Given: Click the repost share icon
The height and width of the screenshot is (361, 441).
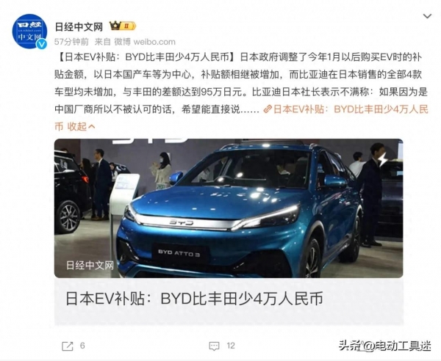Looking at the screenshot, I should point(67,346).
